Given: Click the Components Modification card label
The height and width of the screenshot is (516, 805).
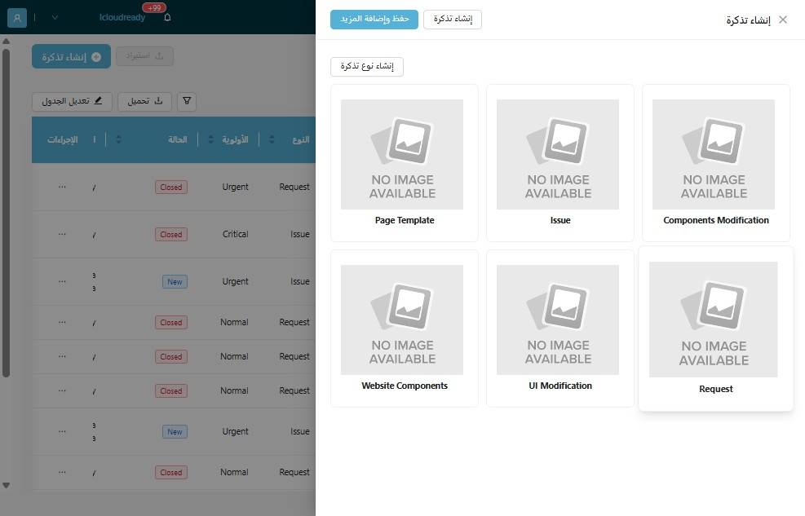Looking at the screenshot, I should click(716, 220).
